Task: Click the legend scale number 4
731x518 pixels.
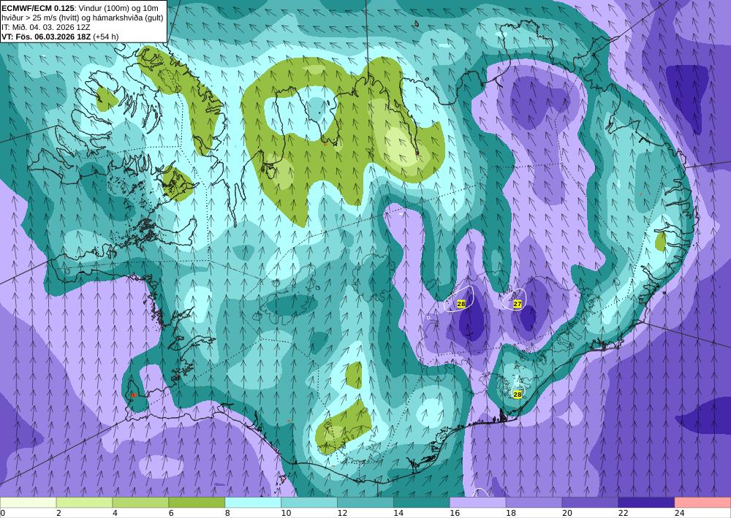Action: 115,513
